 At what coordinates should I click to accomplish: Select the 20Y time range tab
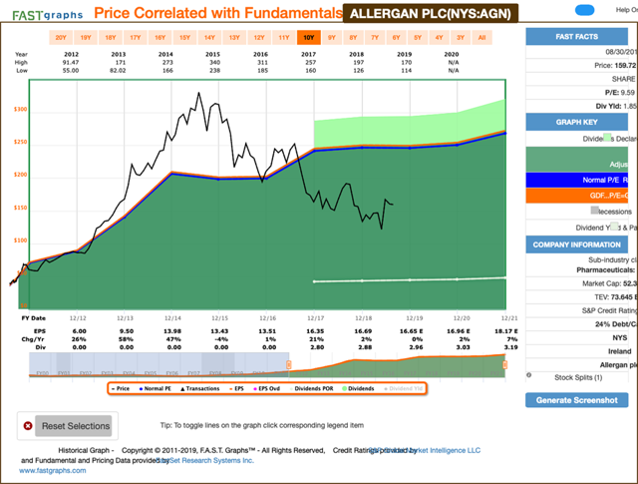click(x=61, y=38)
